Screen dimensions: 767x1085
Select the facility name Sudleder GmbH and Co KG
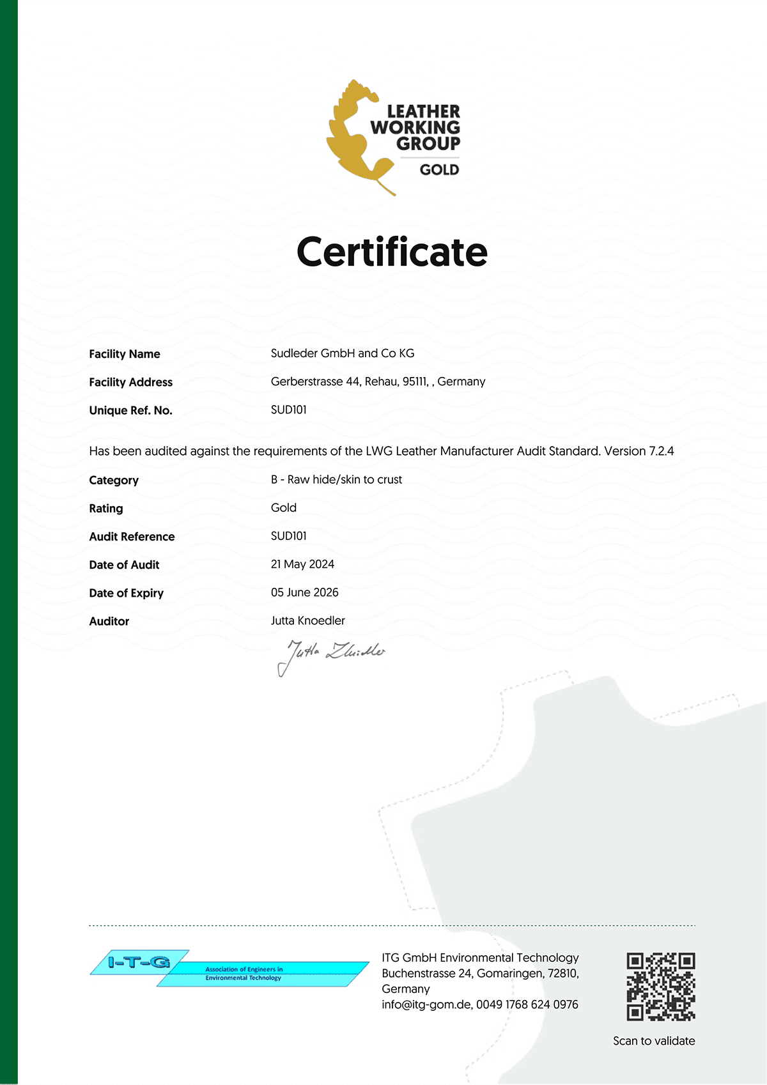point(343,353)
